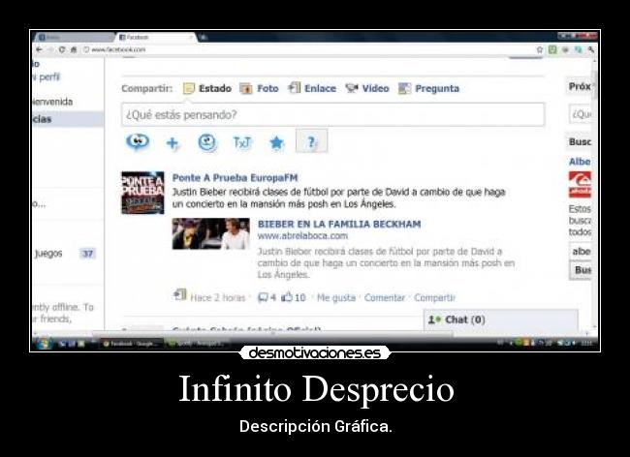The height and width of the screenshot is (457, 630).
Task: Click the TxT text icon
Action: (x=242, y=142)
